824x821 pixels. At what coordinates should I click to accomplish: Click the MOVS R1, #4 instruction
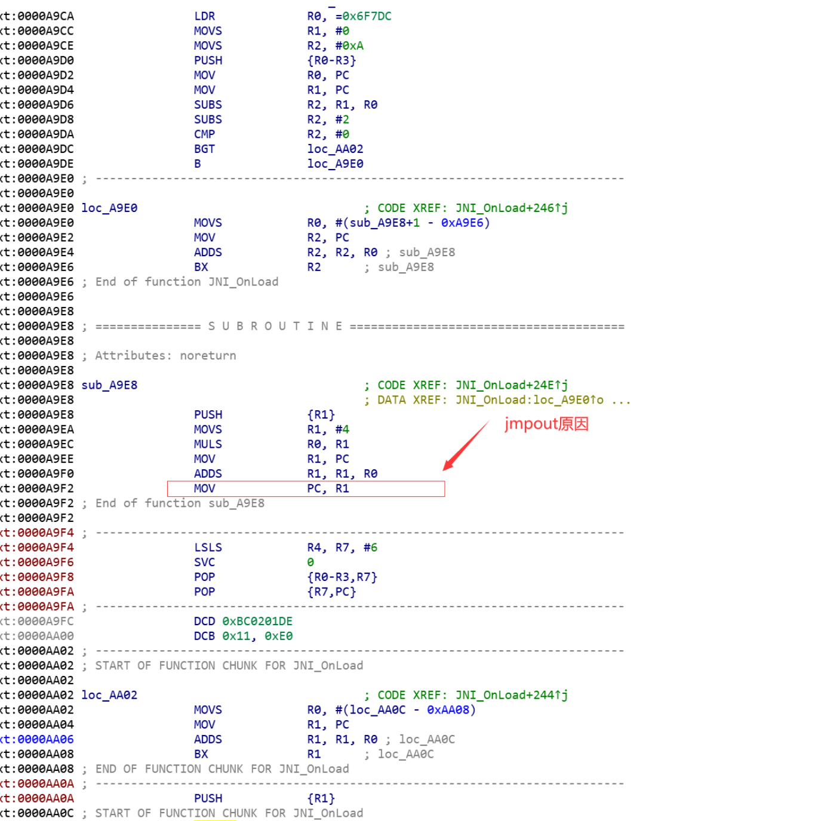coord(272,429)
